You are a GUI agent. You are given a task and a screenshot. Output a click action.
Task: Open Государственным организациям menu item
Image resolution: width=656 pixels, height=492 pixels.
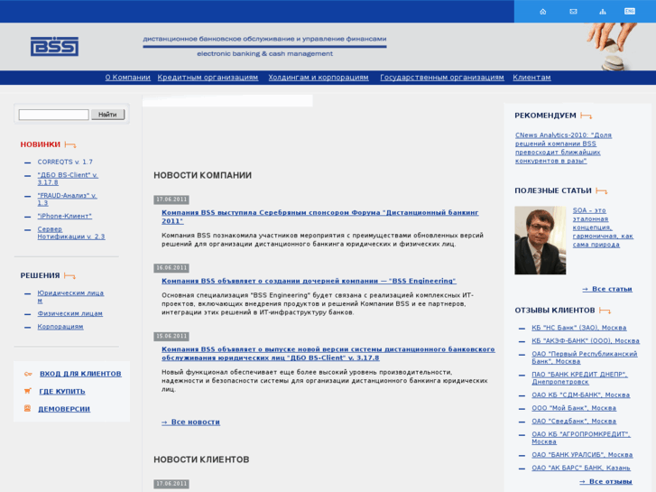click(442, 78)
